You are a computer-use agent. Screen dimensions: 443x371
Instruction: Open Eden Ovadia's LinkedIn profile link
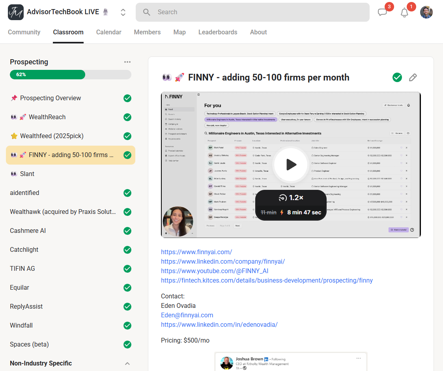coord(219,324)
